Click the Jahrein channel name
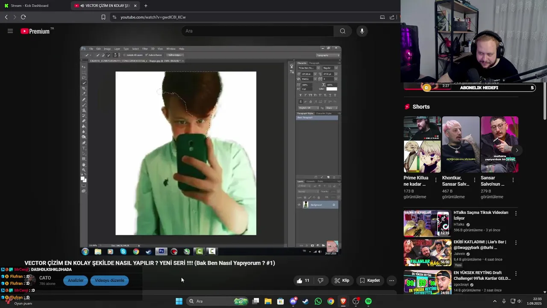This screenshot has width=547, height=308. pos(459,254)
